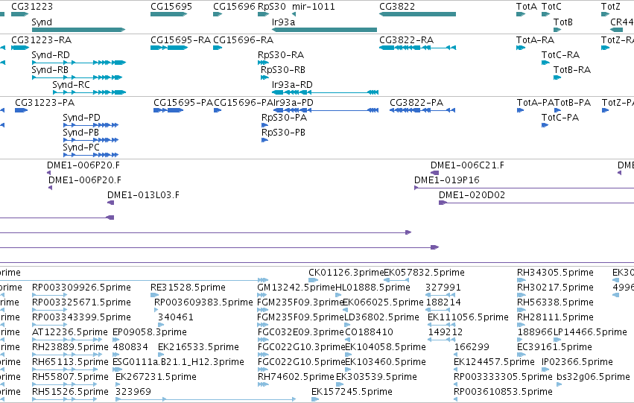Click the mir-1011 gene arrow glyph

point(294,14)
